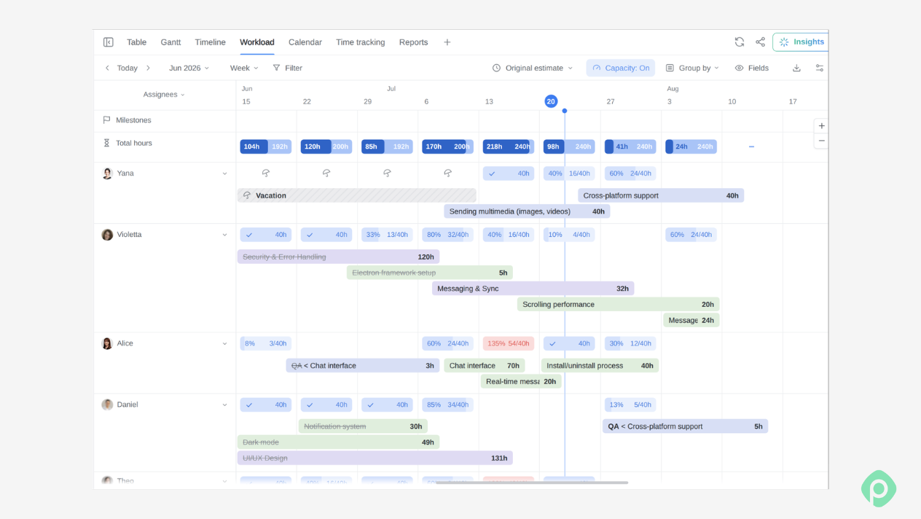Open the Original estimate dropdown
This screenshot has height=519, width=921.
coord(533,68)
